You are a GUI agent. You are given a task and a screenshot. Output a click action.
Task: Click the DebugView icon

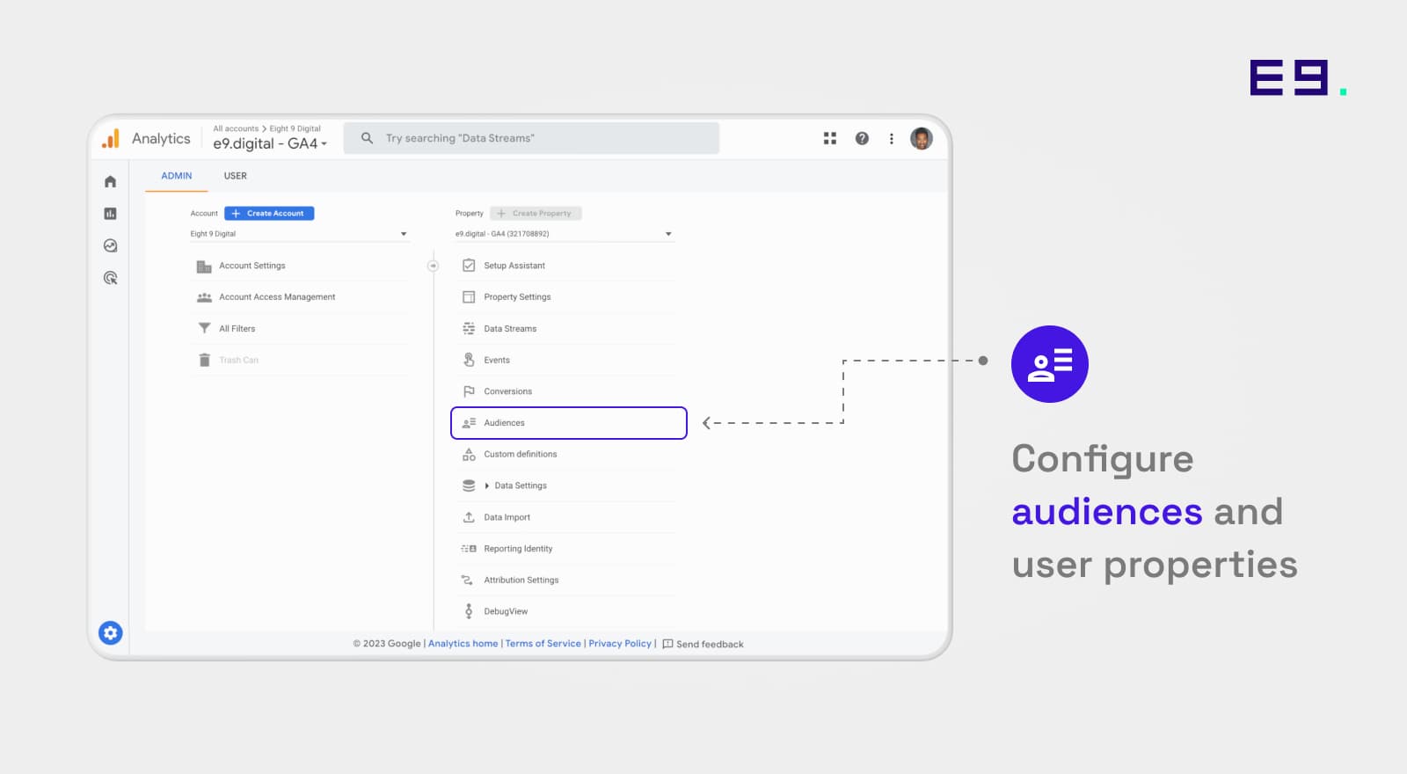469,611
